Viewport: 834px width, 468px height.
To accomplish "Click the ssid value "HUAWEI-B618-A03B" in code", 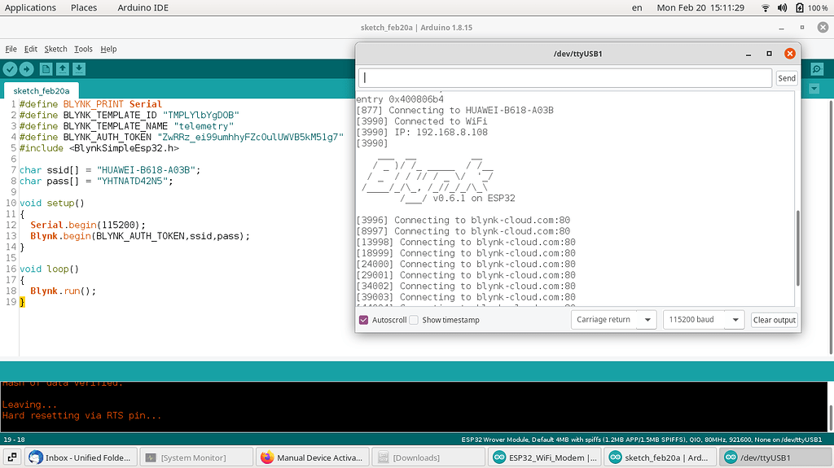I will click(x=147, y=170).
